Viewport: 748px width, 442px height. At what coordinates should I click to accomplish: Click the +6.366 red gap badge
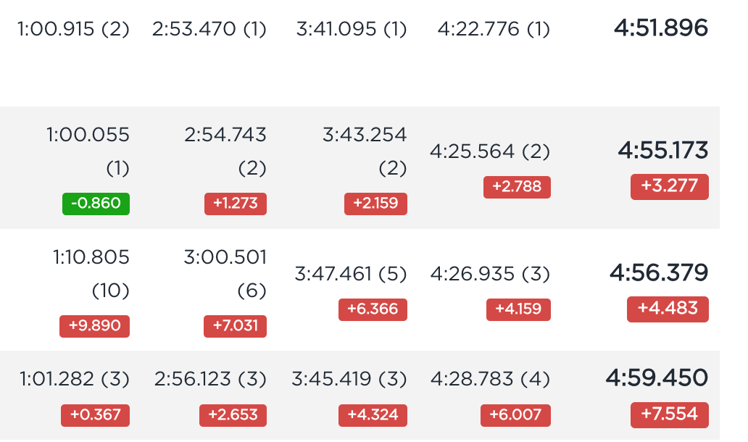pyautogui.click(x=373, y=309)
